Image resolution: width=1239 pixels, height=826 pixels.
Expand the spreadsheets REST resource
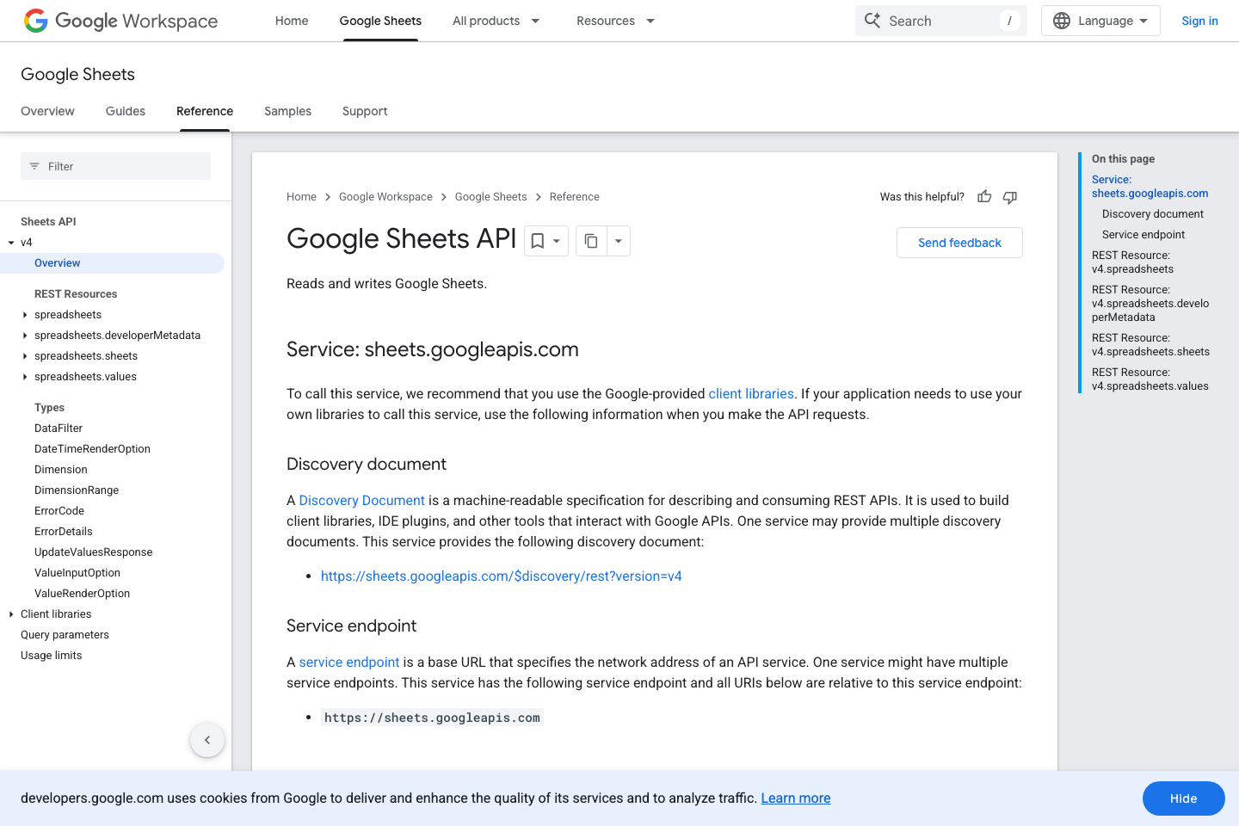(23, 314)
